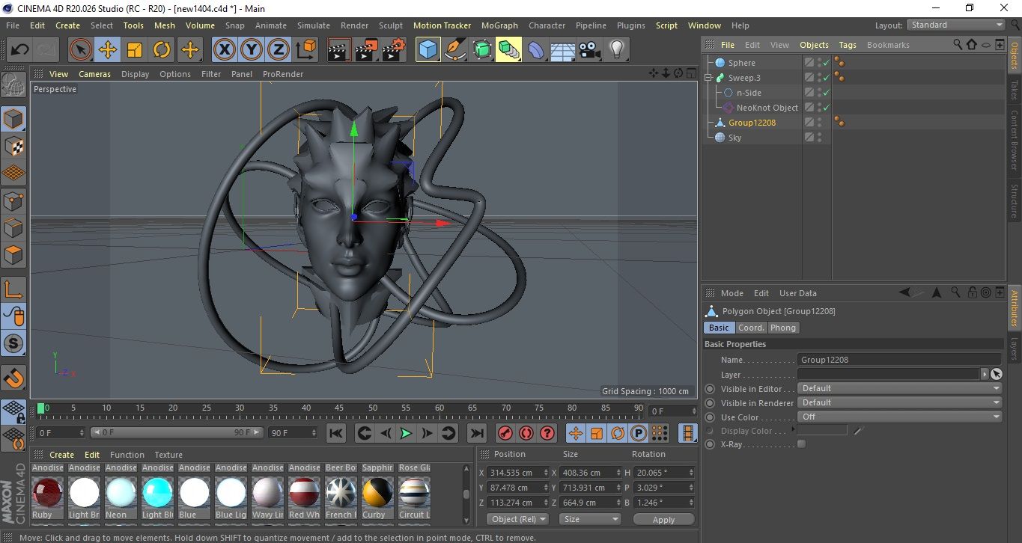
Task: Collapse the Sweep.3 object tree
Action: coord(708,78)
